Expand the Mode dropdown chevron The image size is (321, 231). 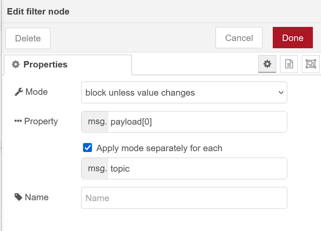pyautogui.click(x=280, y=93)
